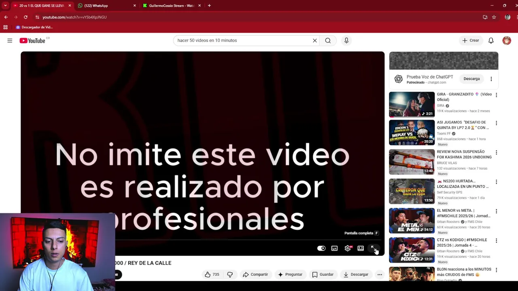Save the video with Guardar

tap(323, 274)
